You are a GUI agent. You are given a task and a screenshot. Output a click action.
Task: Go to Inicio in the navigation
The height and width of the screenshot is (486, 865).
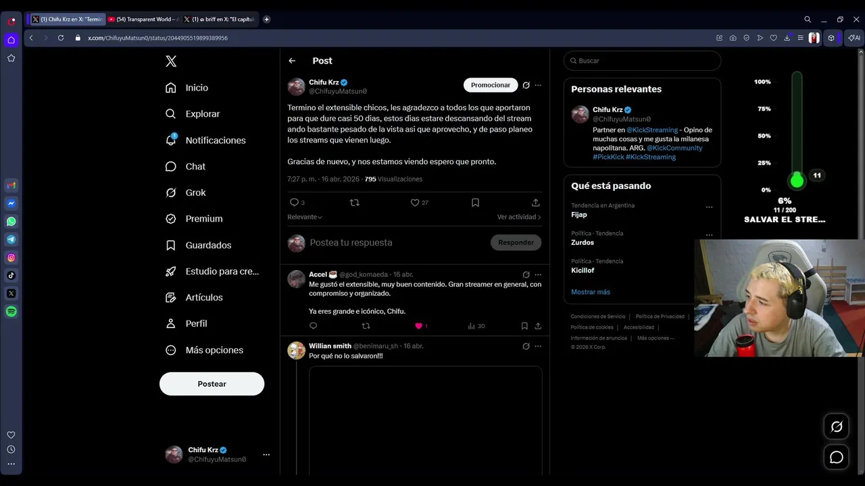tap(187, 88)
